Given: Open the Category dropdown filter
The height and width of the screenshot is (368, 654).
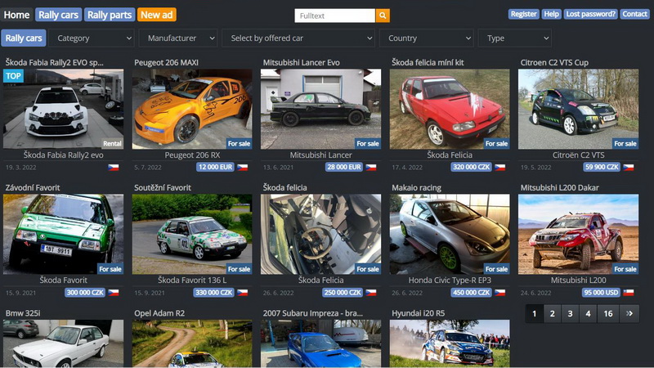Looking at the screenshot, I should coord(91,38).
